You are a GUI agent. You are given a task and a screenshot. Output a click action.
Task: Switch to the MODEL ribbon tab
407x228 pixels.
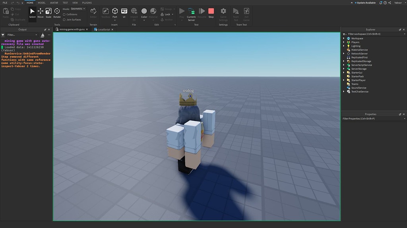(41, 2)
